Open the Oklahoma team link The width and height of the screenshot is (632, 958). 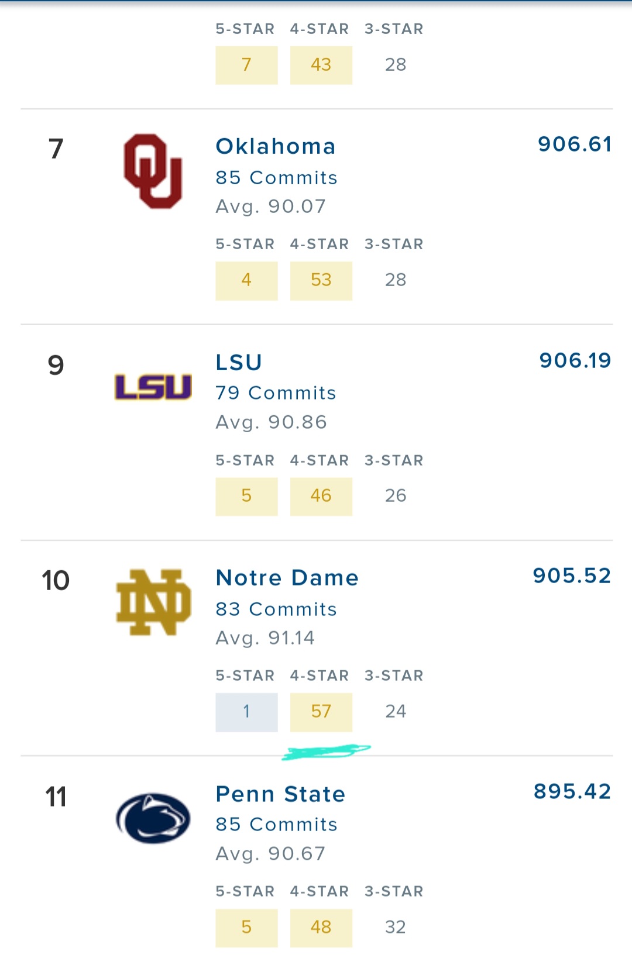coord(276,146)
